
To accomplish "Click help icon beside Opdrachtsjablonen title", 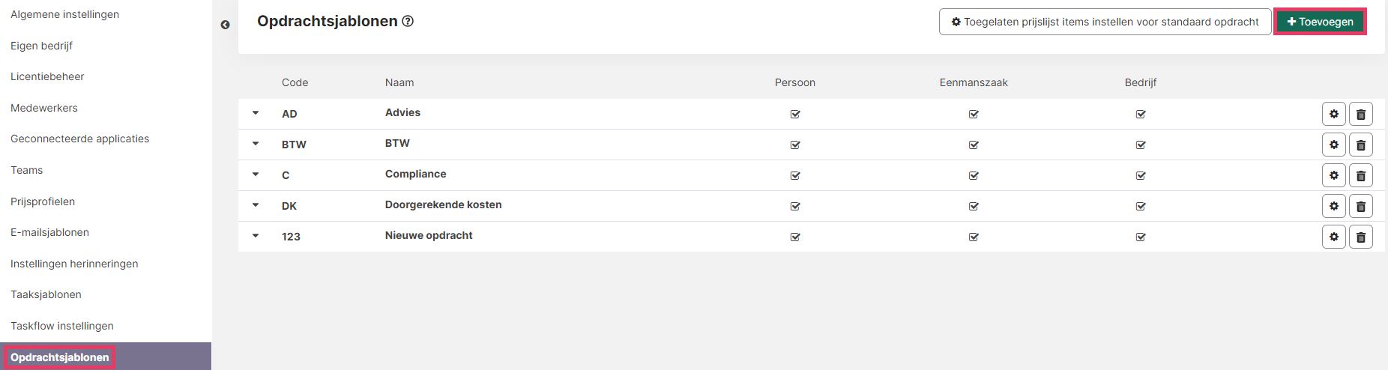I will pyautogui.click(x=408, y=21).
